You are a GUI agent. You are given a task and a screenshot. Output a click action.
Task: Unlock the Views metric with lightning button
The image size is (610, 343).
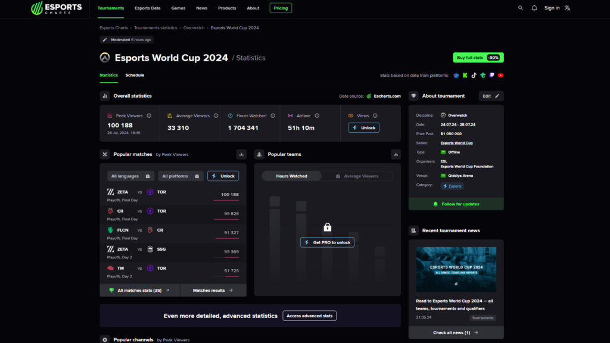tap(363, 127)
